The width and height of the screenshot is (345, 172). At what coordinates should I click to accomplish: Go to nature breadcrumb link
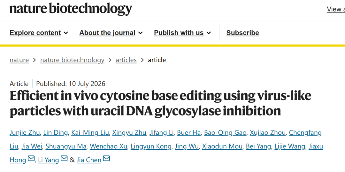(19, 60)
